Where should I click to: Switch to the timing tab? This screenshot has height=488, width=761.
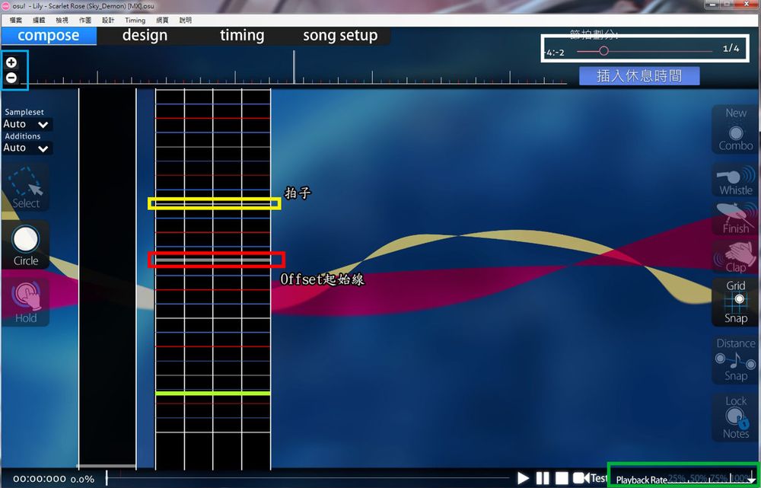(242, 35)
